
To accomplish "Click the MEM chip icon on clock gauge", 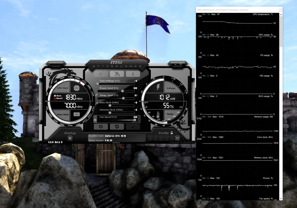I will (76, 114).
